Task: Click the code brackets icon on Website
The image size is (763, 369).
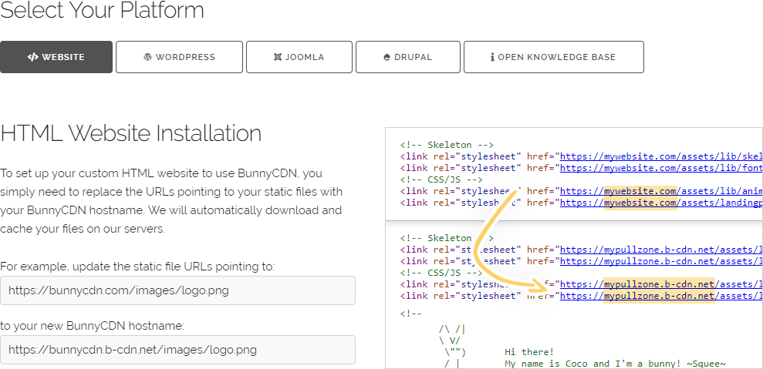Action: pos(32,57)
